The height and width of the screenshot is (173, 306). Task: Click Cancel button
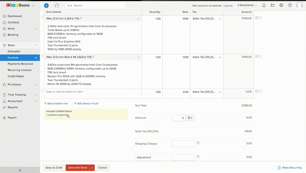[103, 168]
